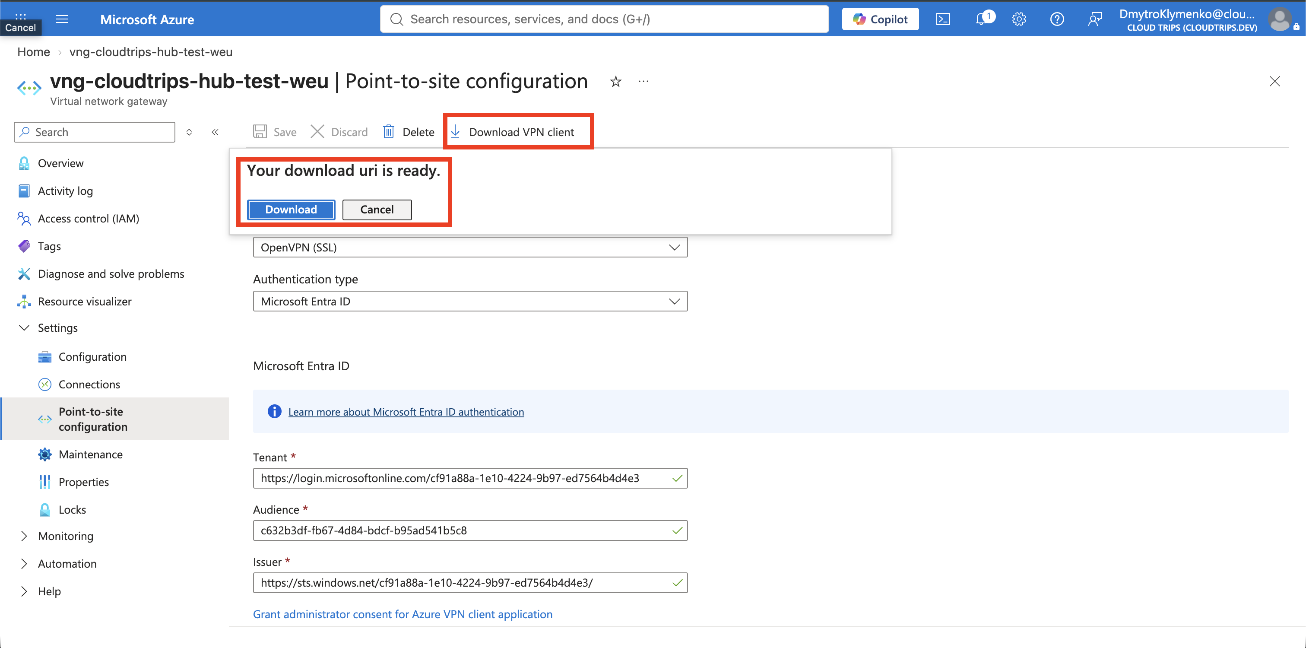The width and height of the screenshot is (1306, 648).
Task: Click the blue Download button
Action: pyautogui.click(x=291, y=210)
